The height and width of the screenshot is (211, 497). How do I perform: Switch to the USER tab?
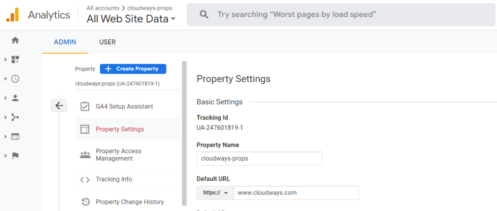pos(107,42)
